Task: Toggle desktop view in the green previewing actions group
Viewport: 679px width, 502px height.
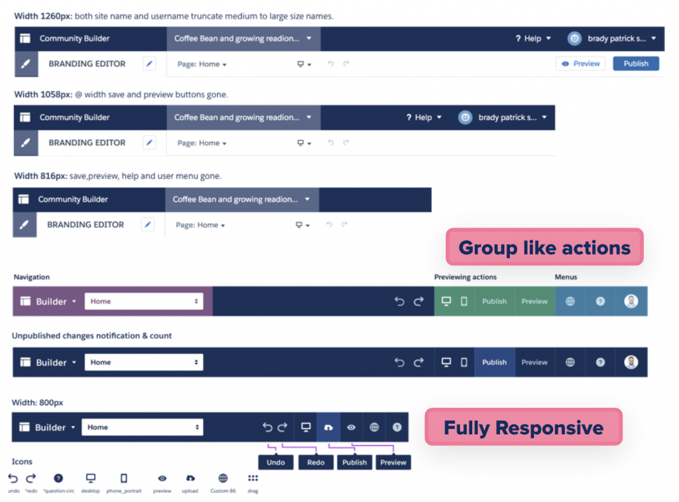Action: coord(446,301)
